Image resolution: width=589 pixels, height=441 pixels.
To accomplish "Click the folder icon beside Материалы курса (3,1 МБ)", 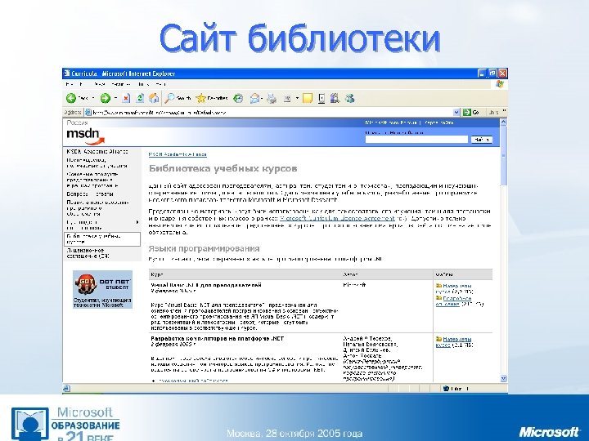I will click(438, 339).
